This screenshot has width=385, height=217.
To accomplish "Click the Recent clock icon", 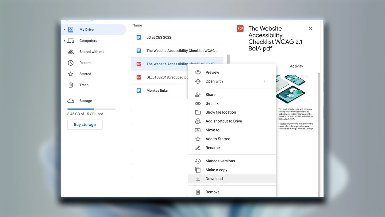I will click(71, 63).
